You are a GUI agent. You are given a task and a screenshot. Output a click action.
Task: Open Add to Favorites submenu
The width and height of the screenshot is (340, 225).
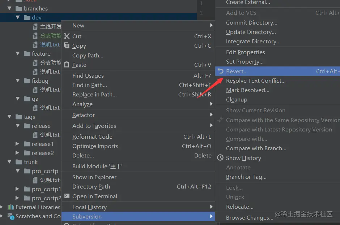(x=138, y=126)
